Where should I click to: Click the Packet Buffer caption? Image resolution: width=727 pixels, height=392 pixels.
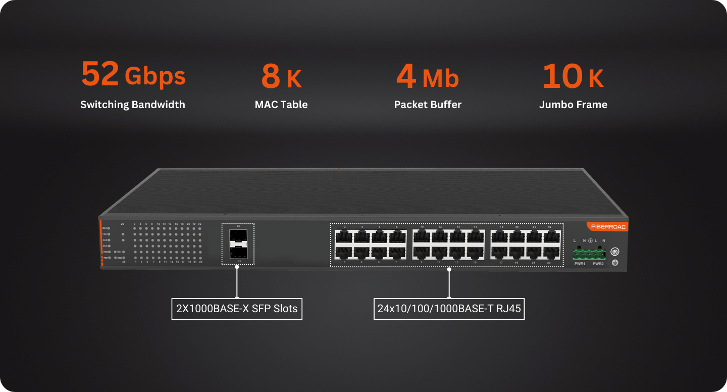click(x=428, y=105)
